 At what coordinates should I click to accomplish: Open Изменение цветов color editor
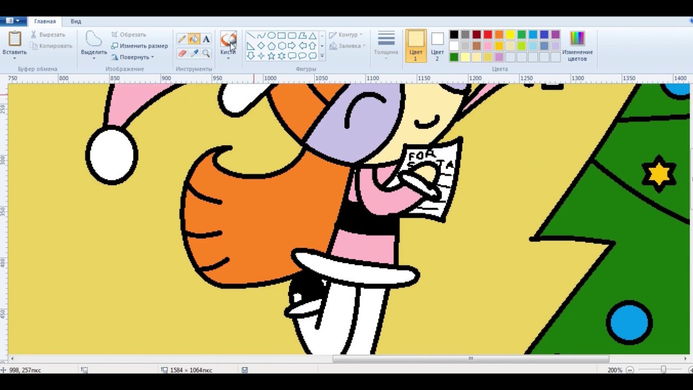(x=577, y=45)
